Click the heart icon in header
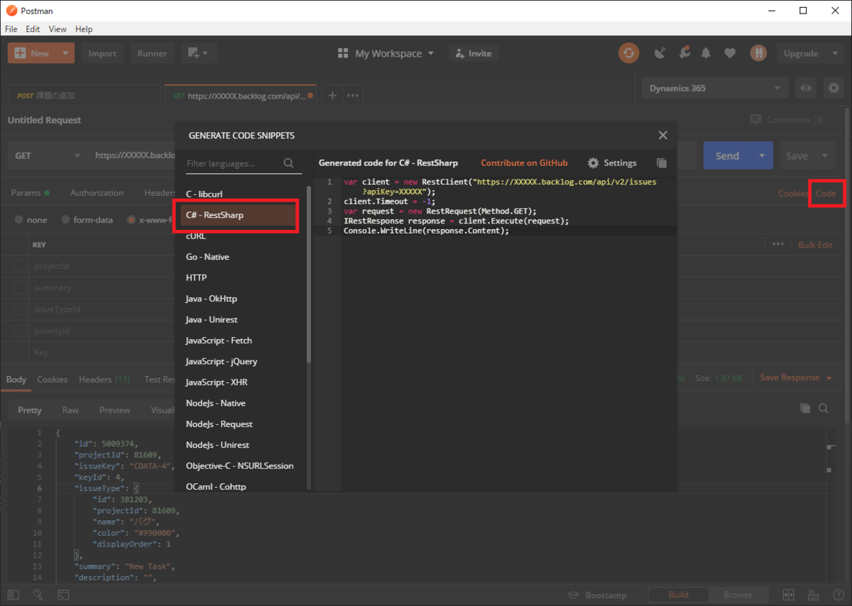Screen dimensions: 852x606 click(x=730, y=53)
